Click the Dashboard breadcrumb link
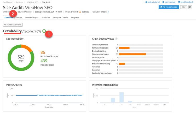This screenshot has width=196, height=113. pyautogui.click(x=8, y=2)
